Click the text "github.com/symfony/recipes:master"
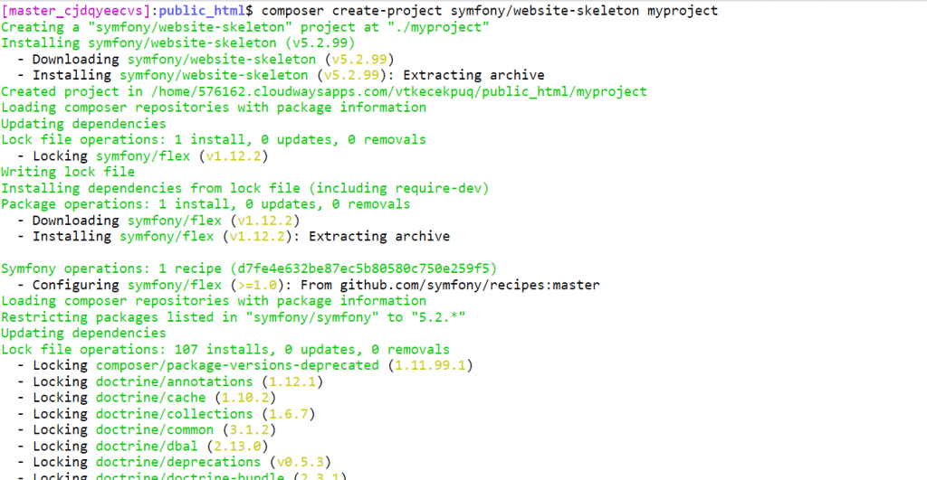927x480 pixels. point(470,285)
